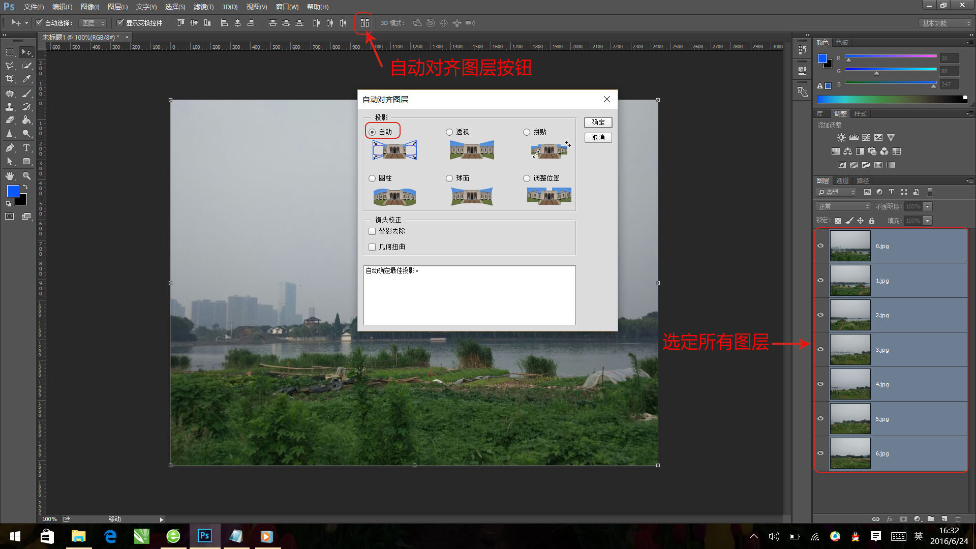Select the Hand tool
The height and width of the screenshot is (549, 976).
coord(10,176)
